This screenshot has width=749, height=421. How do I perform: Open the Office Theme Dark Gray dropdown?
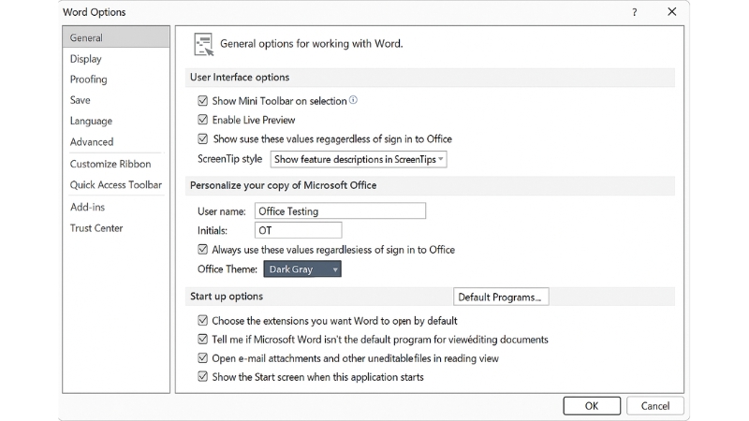point(302,269)
